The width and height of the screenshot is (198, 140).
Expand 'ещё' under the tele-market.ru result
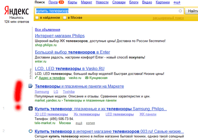point(79,123)
